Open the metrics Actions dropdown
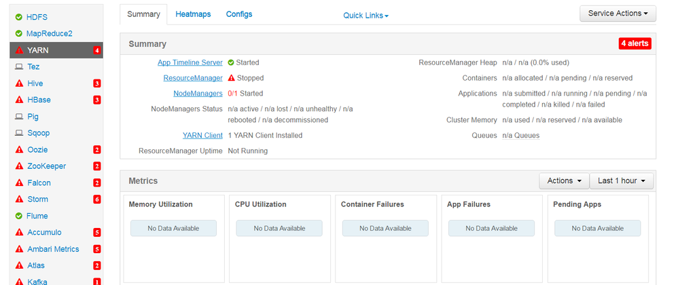 564,180
